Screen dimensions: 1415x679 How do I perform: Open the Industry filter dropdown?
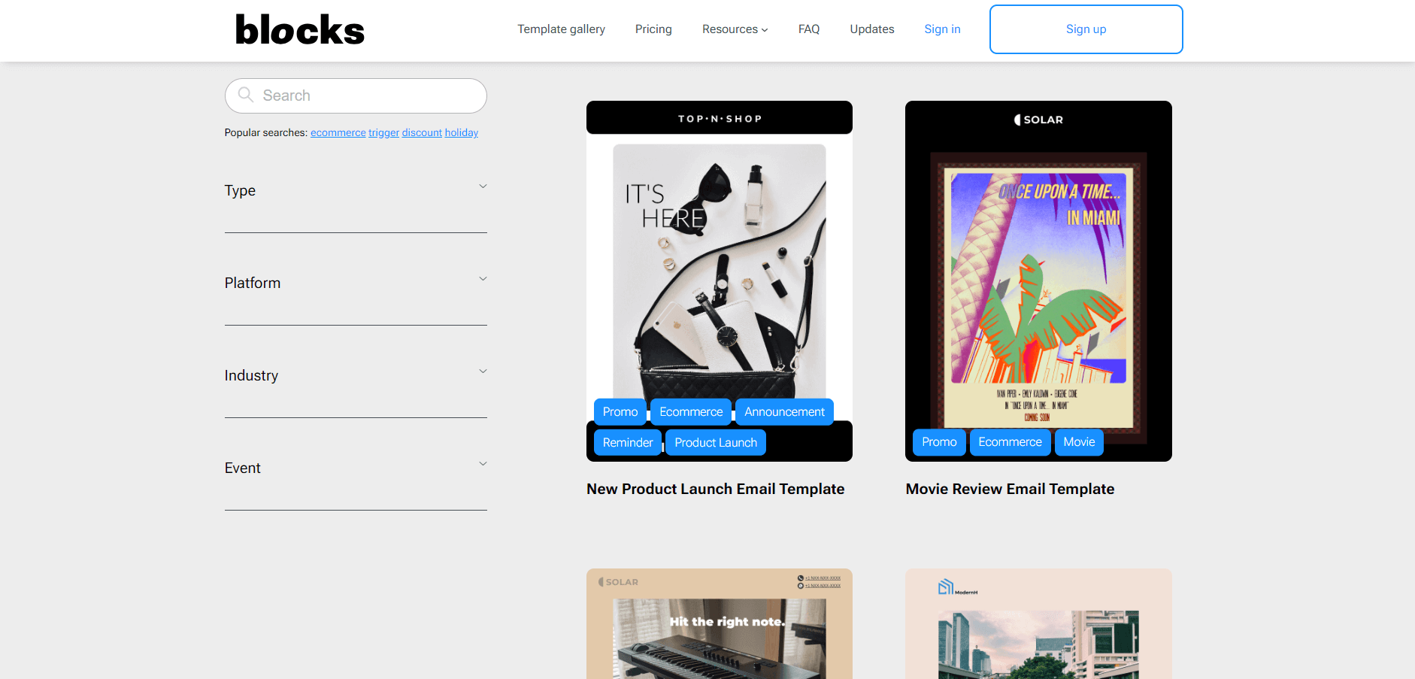coord(356,376)
